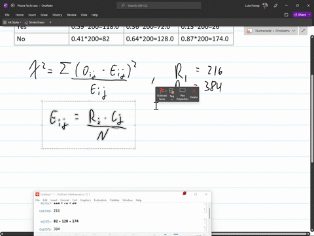Open the Luke Finney account picture

point(265,6)
